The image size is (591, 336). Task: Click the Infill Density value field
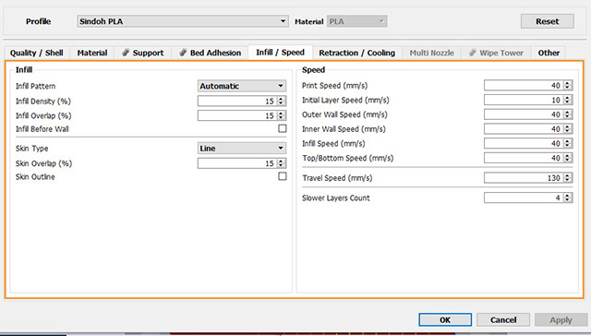[x=237, y=101]
